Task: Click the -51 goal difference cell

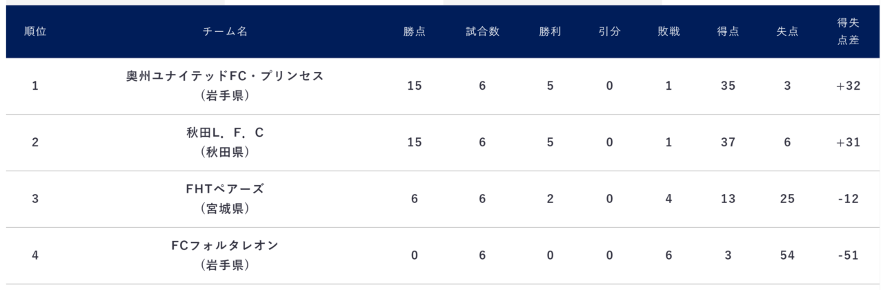Action: [848, 255]
